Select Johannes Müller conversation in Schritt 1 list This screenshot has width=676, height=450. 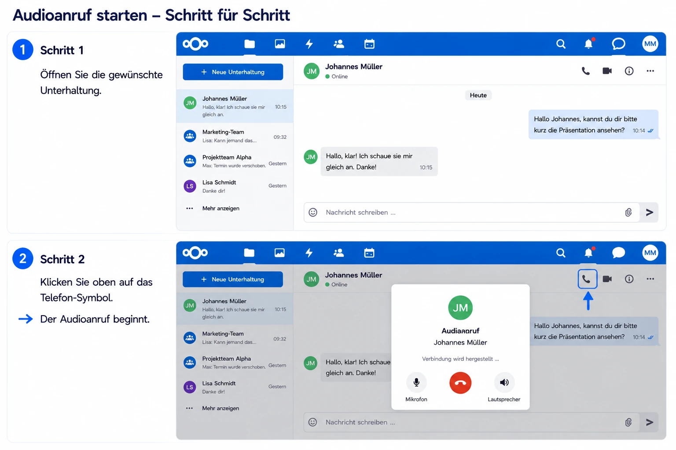pyautogui.click(x=235, y=106)
